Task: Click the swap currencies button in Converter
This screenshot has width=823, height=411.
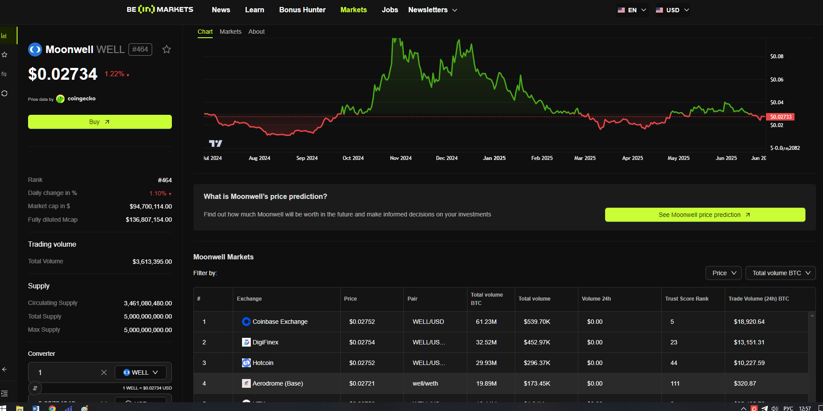Action: tap(35, 388)
